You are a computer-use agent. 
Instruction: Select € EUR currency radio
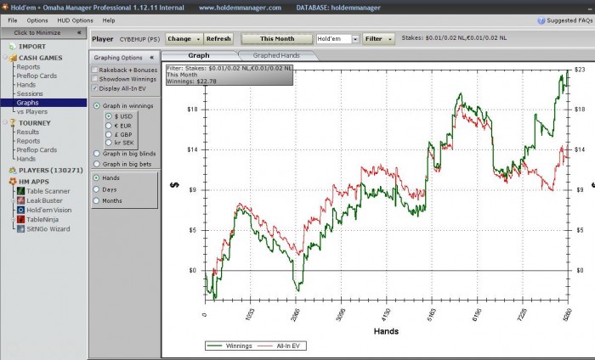109,126
